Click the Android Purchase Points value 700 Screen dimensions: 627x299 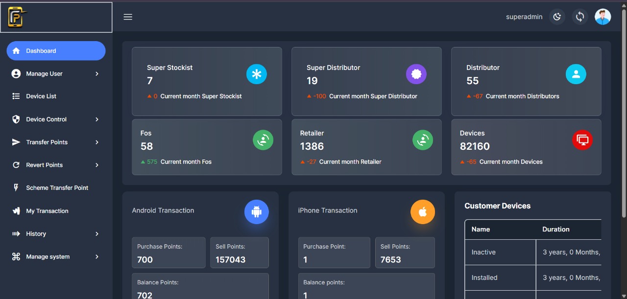point(145,259)
